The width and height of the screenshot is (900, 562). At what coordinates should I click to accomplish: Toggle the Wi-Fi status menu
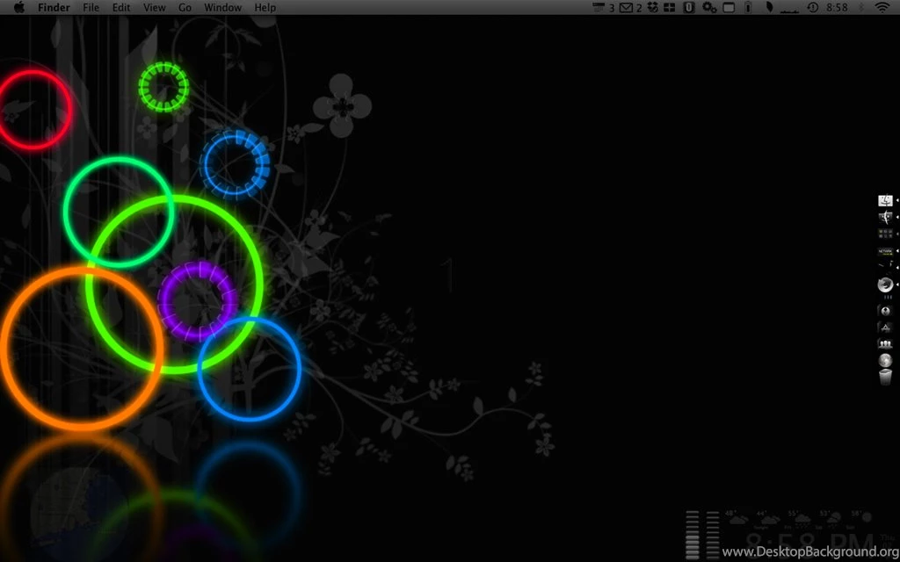coord(882,8)
